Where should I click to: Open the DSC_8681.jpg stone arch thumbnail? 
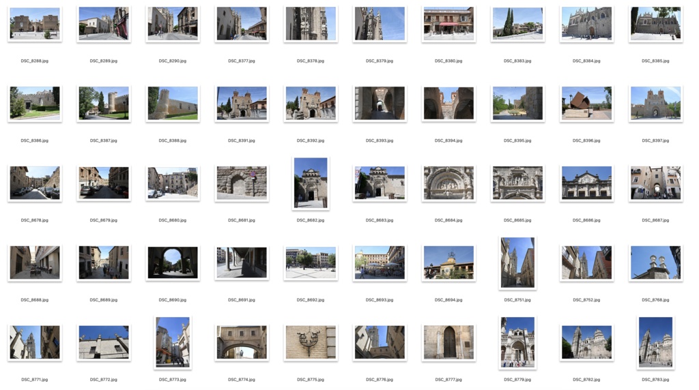click(x=242, y=183)
